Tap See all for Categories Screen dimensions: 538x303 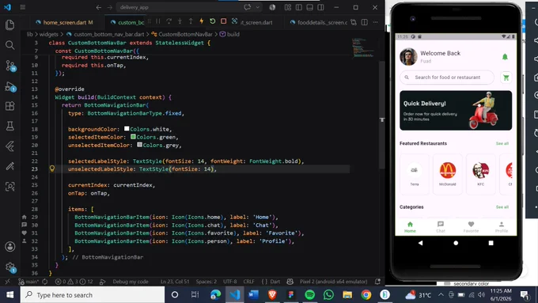click(502, 207)
